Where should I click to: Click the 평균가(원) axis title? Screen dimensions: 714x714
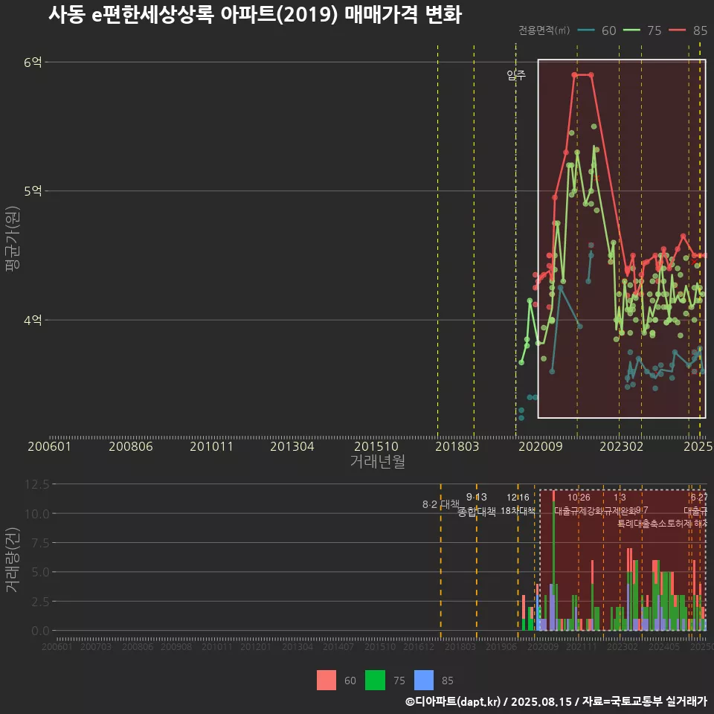click(13, 239)
